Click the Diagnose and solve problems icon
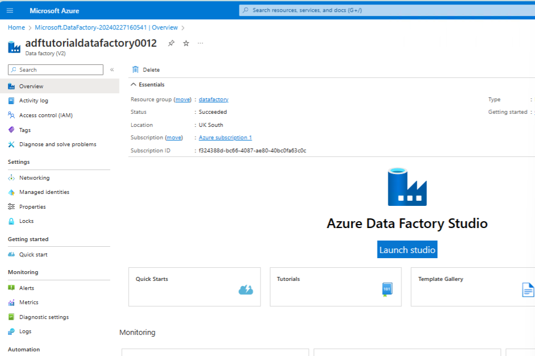This screenshot has height=356, width=535. [x=11, y=144]
